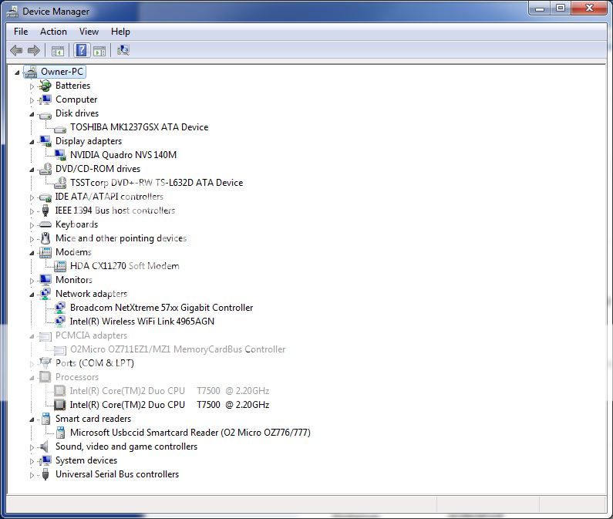
Task: Expand the Keyboards node arrow
Action: coord(32,225)
